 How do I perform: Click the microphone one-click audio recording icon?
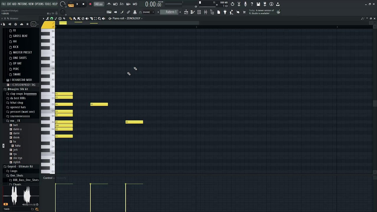pos(245,4)
